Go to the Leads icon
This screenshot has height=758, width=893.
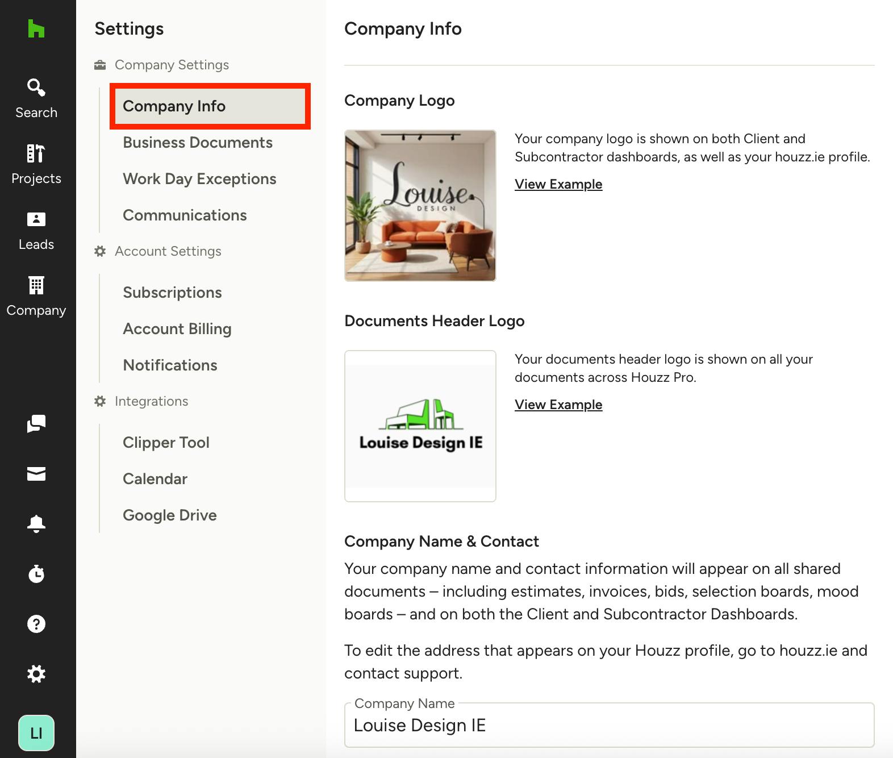pyautogui.click(x=36, y=219)
